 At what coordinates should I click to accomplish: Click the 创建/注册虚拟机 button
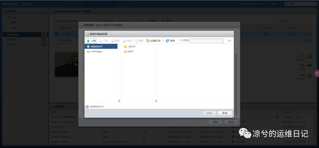pyautogui.click(x=66, y=21)
